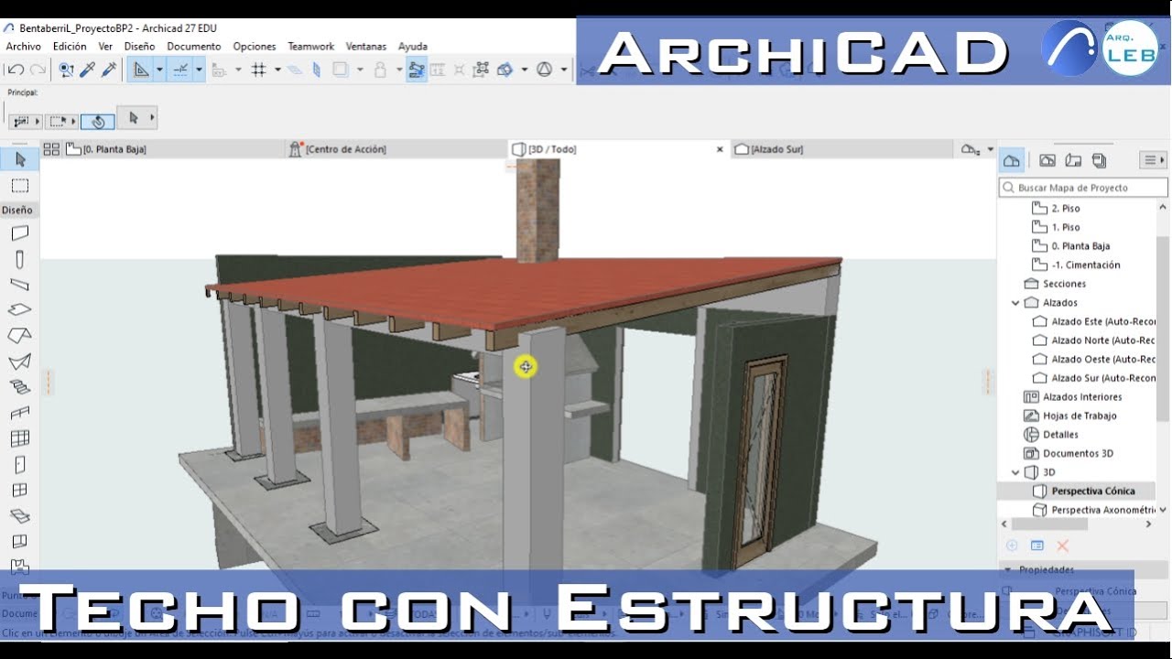The image size is (1172, 659).
Task: Open Guide Lines dropdown arrow
Action: pyautogui.click(x=159, y=70)
